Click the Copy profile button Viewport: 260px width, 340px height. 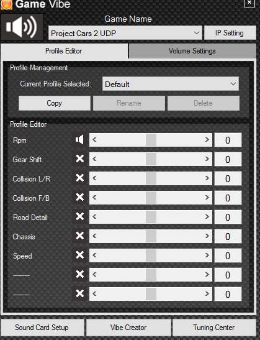[55, 103]
